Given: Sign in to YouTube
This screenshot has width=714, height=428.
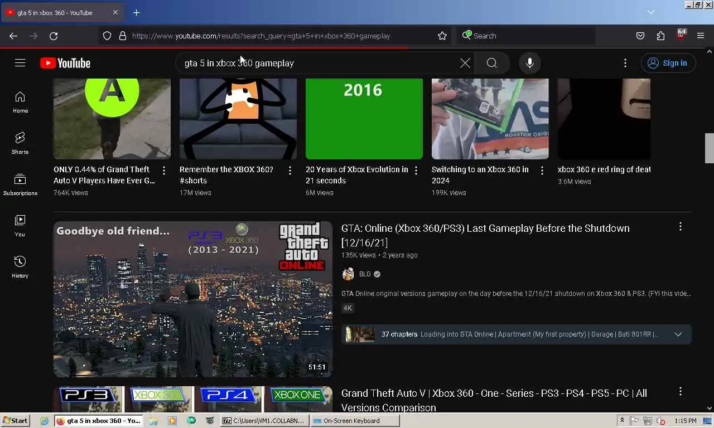Looking at the screenshot, I should (x=668, y=63).
